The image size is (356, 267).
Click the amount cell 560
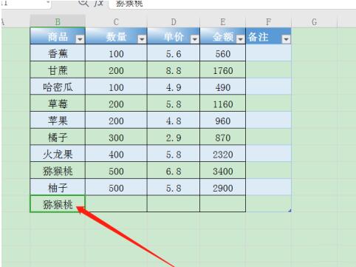[x=223, y=53]
